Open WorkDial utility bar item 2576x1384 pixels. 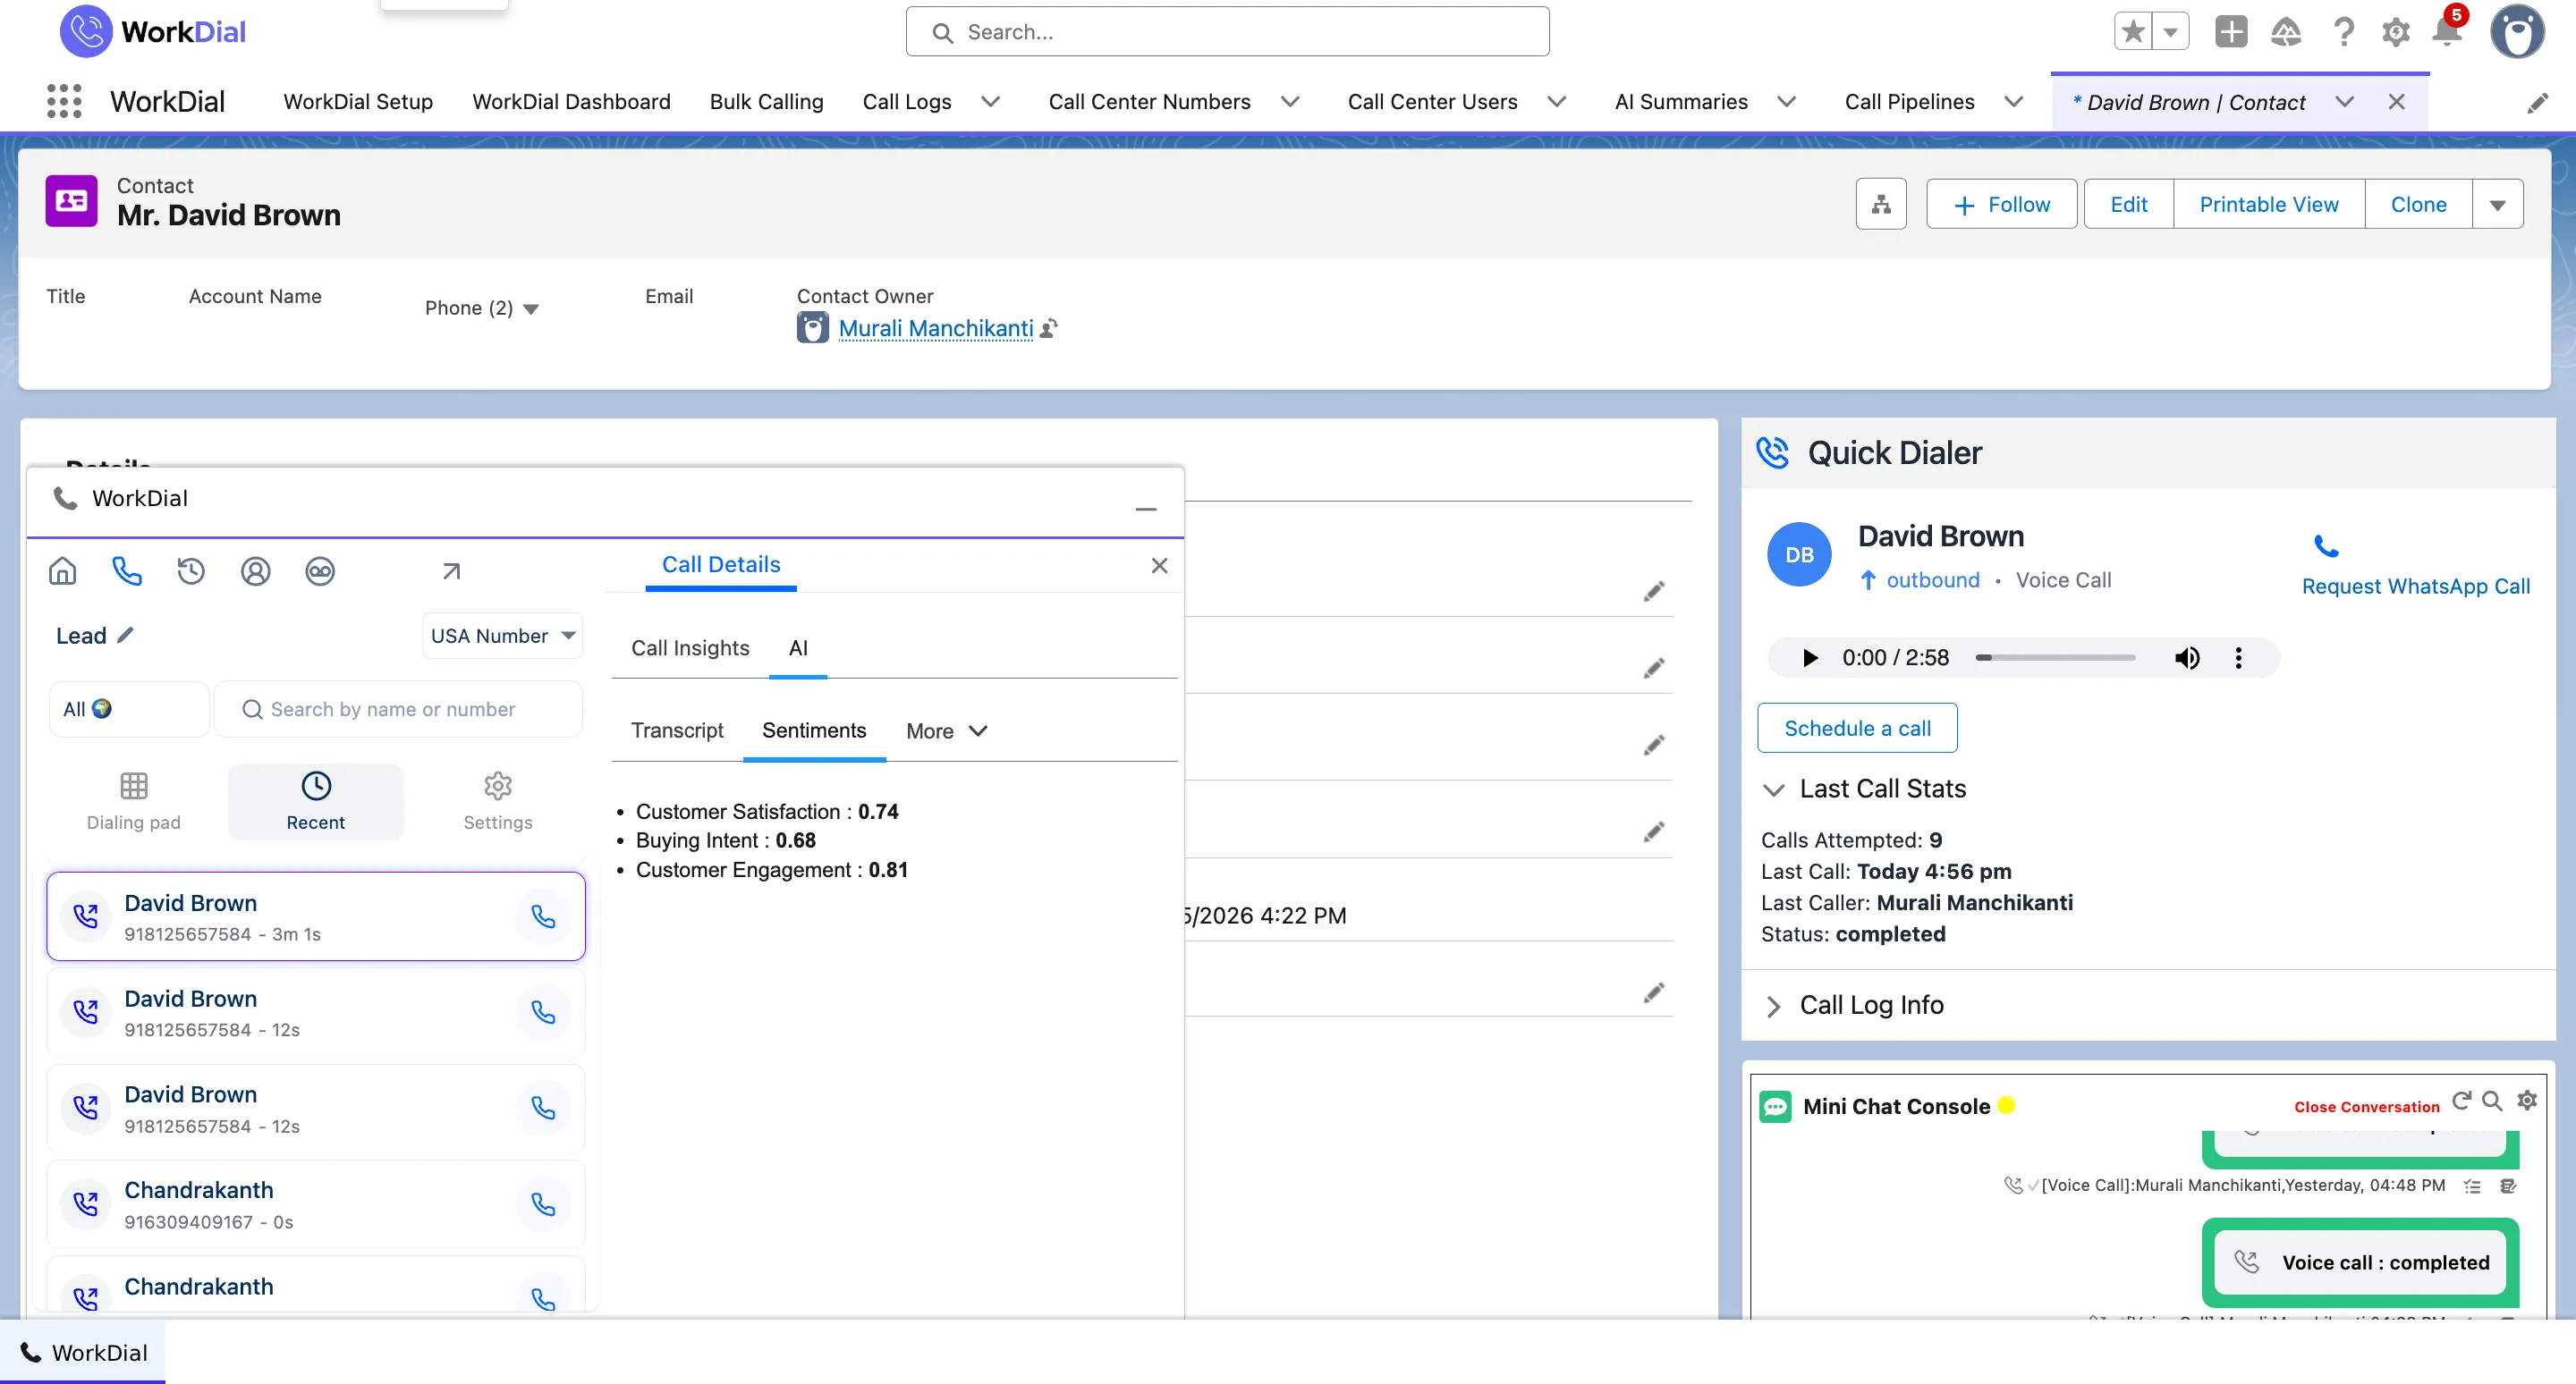(83, 1353)
